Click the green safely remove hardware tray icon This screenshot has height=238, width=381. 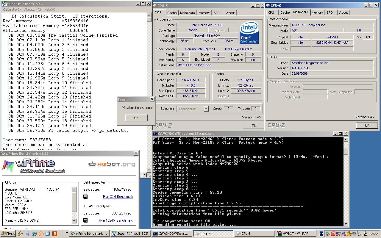(327, 234)
